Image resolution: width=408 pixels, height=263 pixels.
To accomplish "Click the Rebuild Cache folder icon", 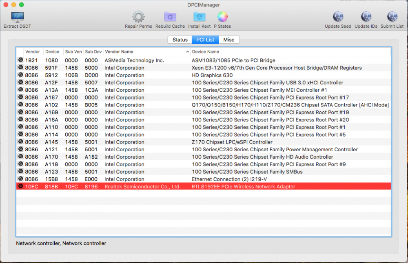I will 170,17.
